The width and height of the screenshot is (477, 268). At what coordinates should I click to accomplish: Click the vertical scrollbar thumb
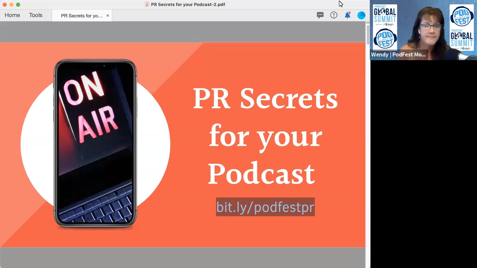(x=367, y=35)
